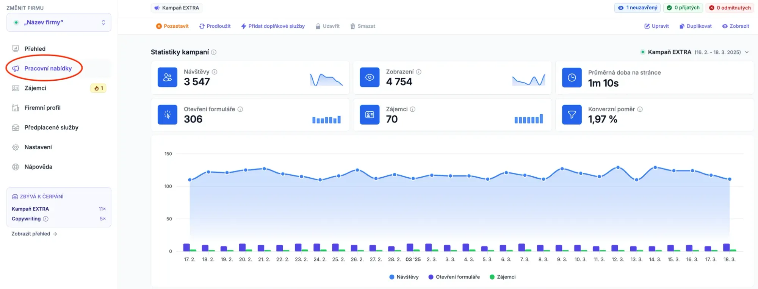Click the Pozastavit pause icon
The image size is (758, 289).
click(x=159, y=26)
